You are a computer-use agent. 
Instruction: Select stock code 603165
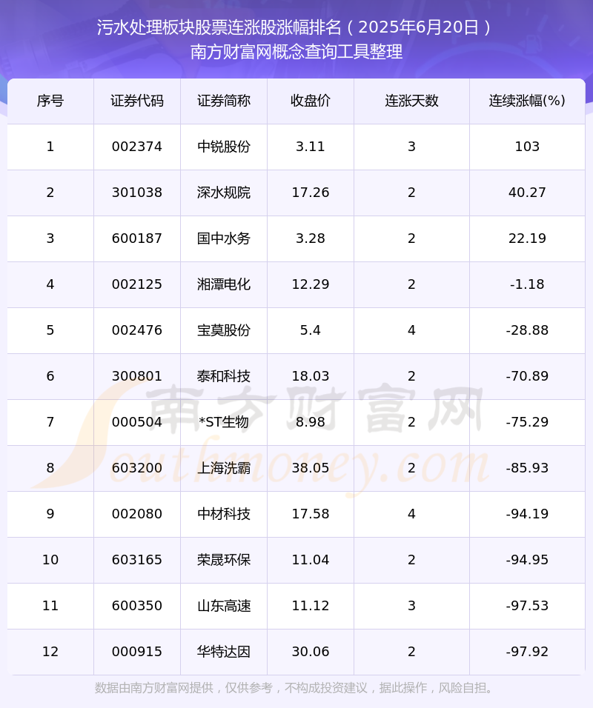tap(137, 560)
